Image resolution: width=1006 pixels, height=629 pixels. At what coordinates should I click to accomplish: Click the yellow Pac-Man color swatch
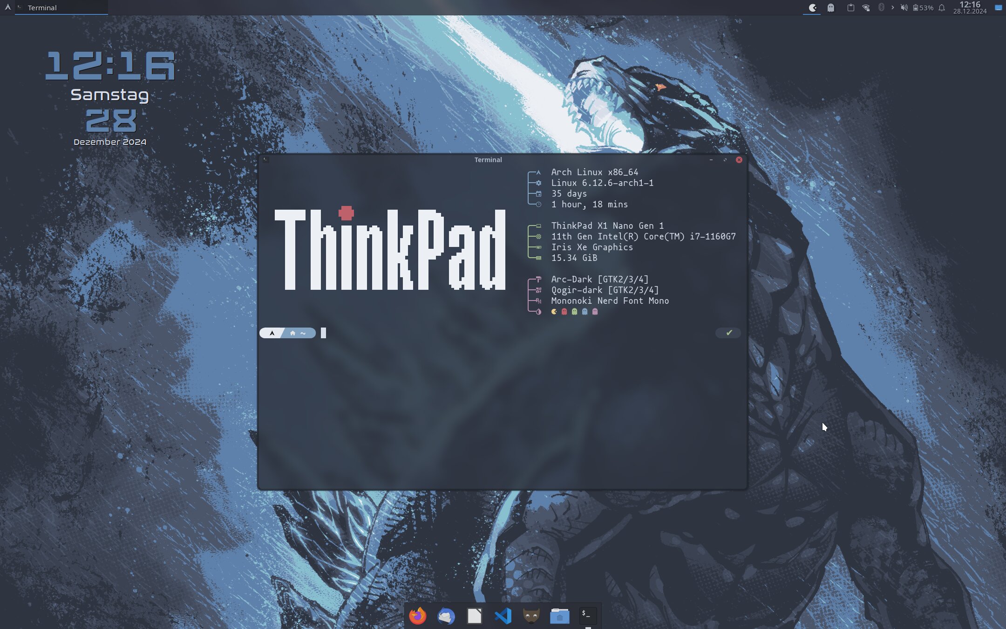554,312
